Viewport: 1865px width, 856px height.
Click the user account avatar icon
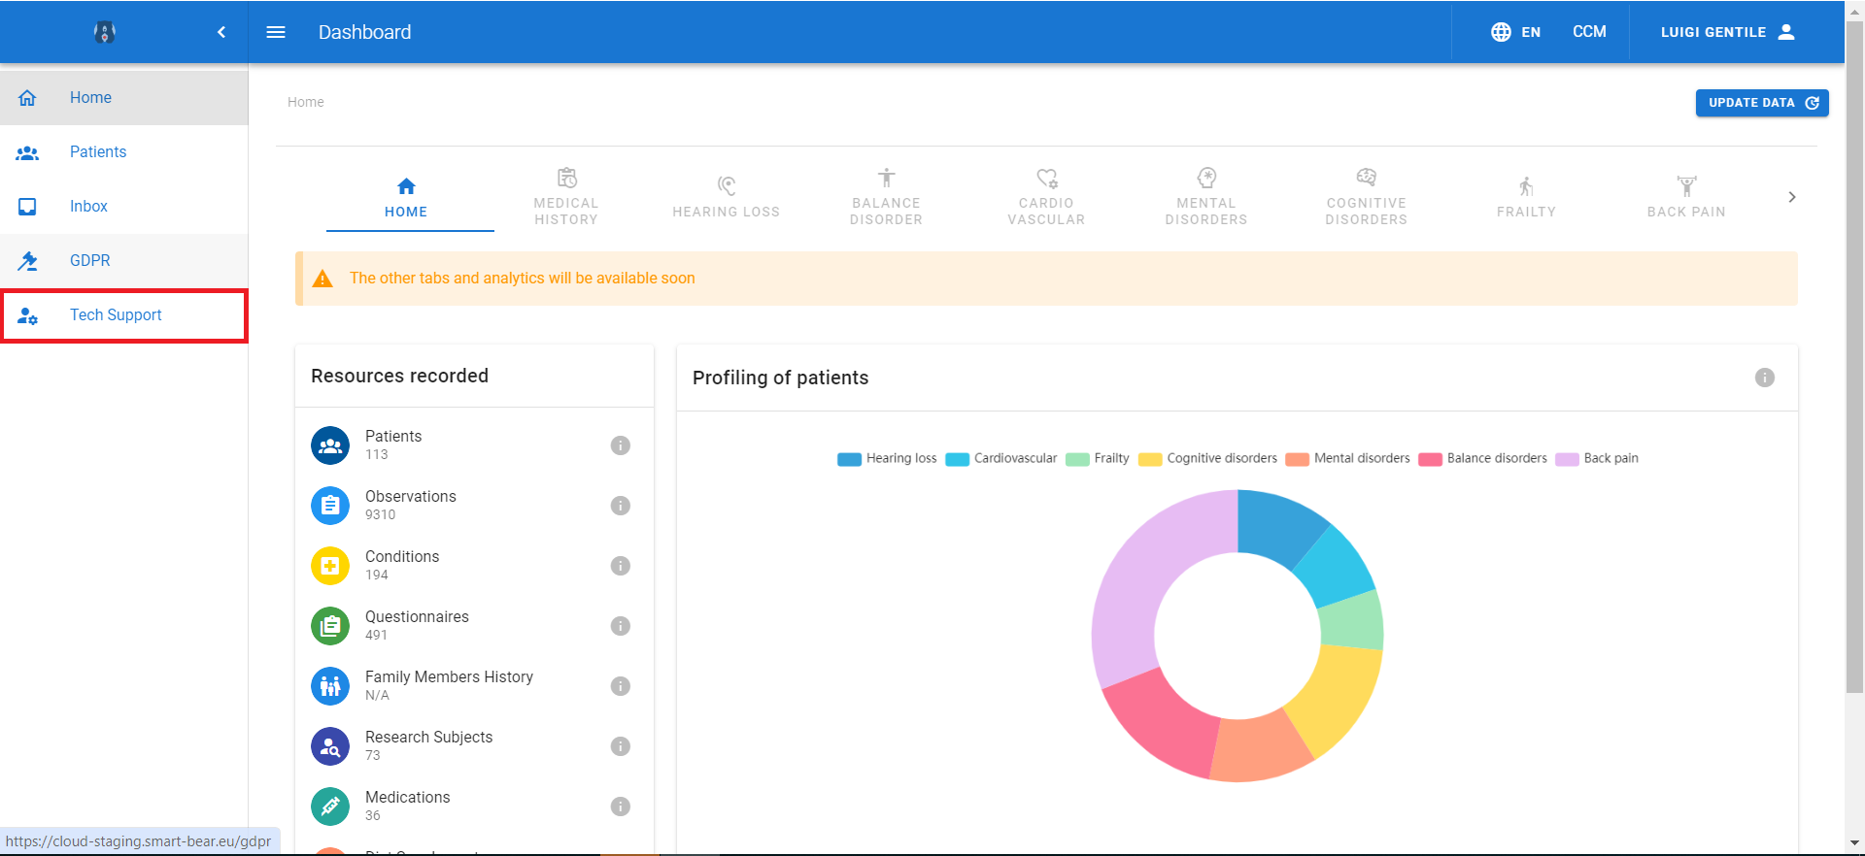pos(1786,32)
